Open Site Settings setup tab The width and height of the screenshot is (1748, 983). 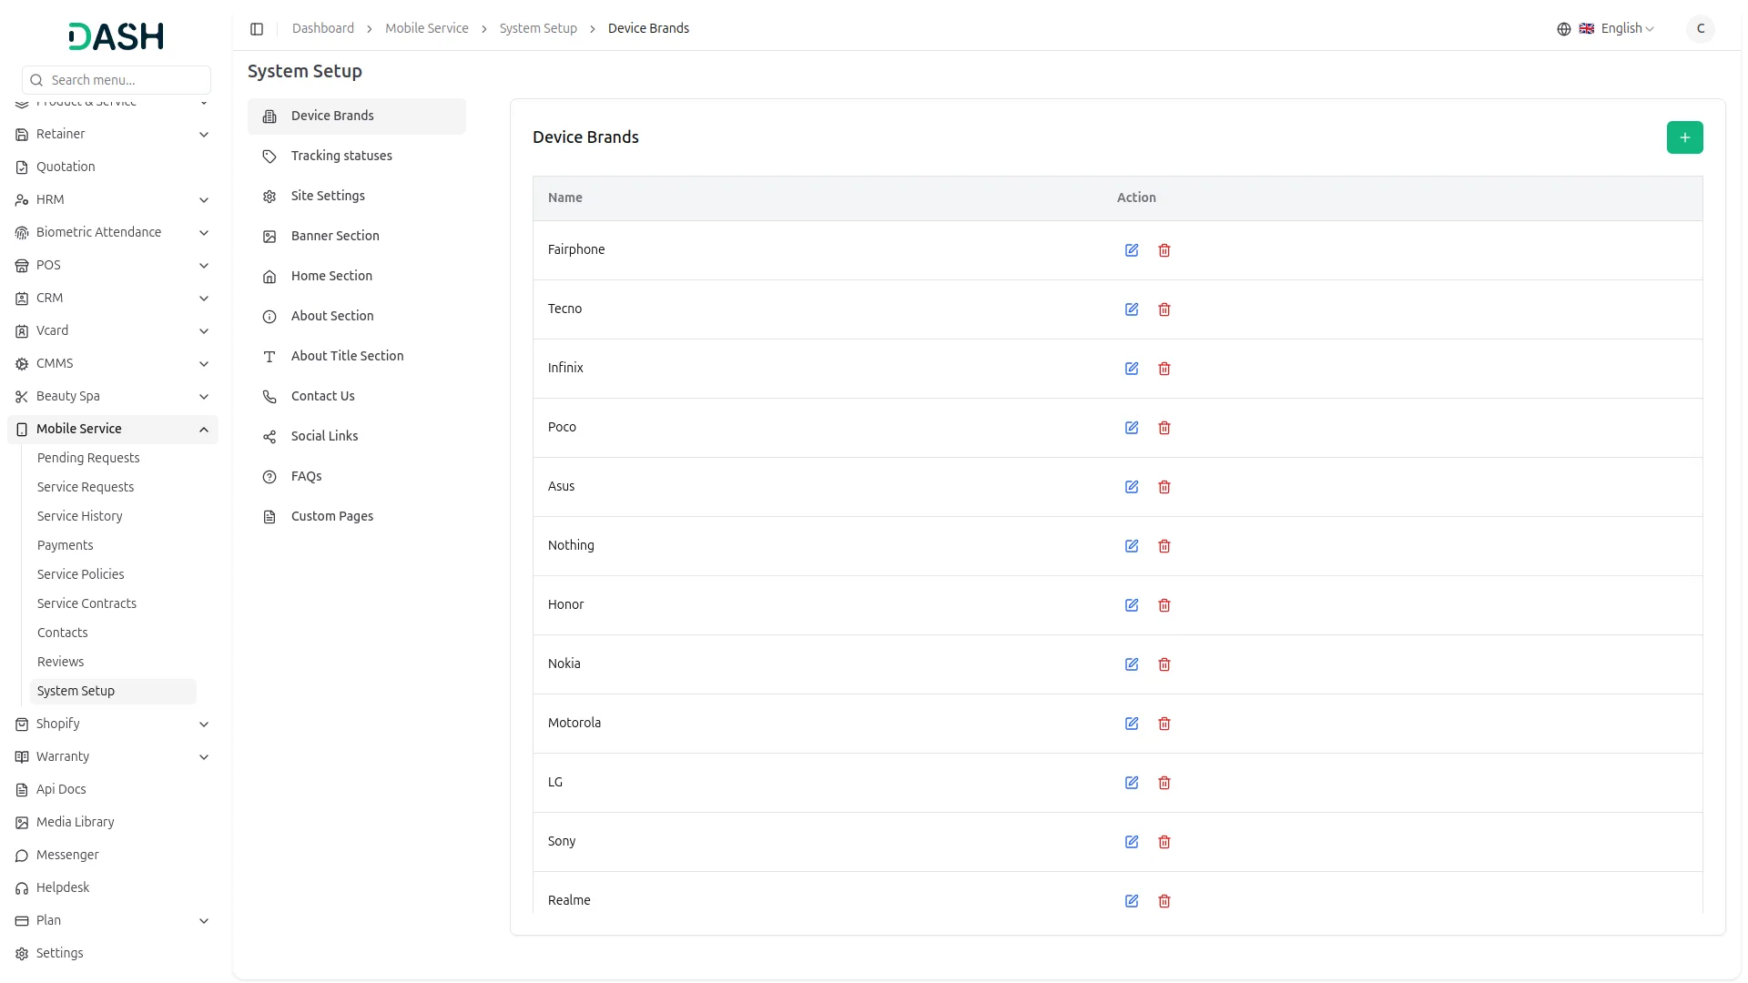[x=357, y=196]
